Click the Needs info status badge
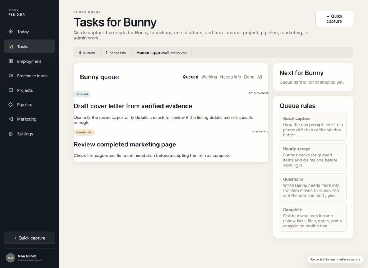 click(x=84, y=132)
